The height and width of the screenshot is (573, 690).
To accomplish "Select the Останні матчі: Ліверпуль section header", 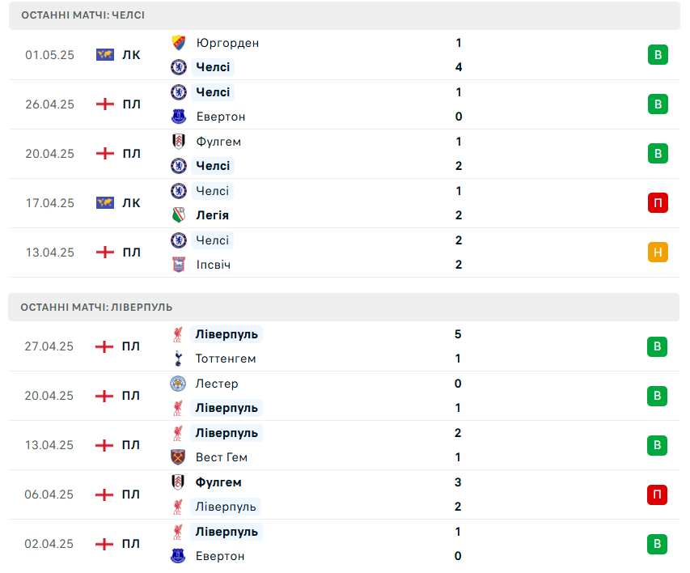I will (x=344, y=307).
